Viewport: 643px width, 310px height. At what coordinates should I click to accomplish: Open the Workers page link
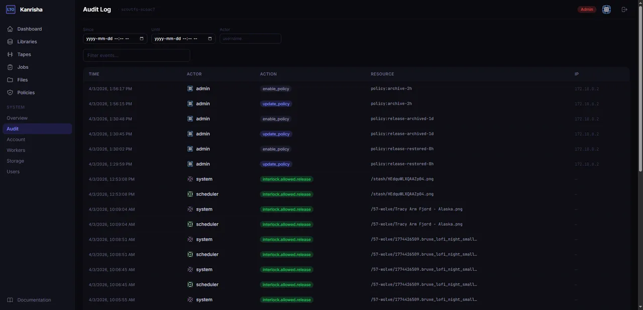[15, 150]
